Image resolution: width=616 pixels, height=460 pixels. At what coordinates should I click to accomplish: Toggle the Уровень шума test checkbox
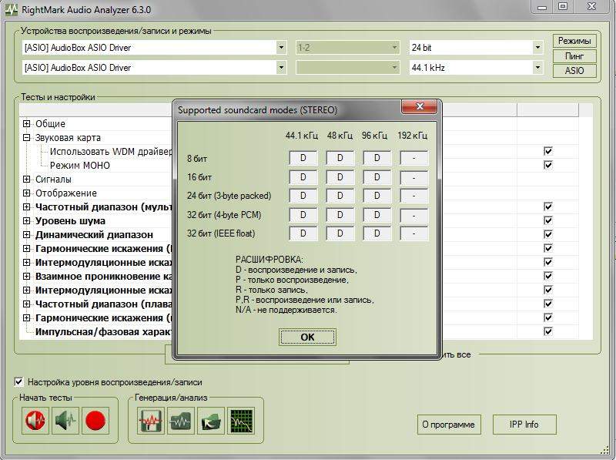548,220
